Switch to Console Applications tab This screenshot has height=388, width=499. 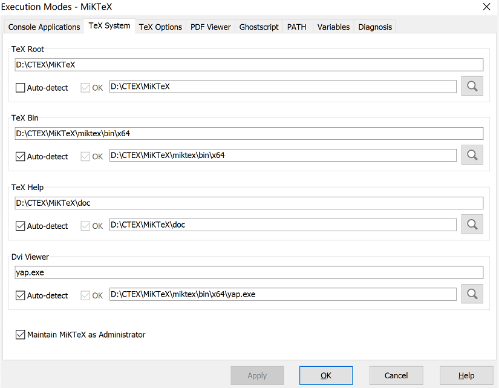pyautogui.click(x=44, y=27)
